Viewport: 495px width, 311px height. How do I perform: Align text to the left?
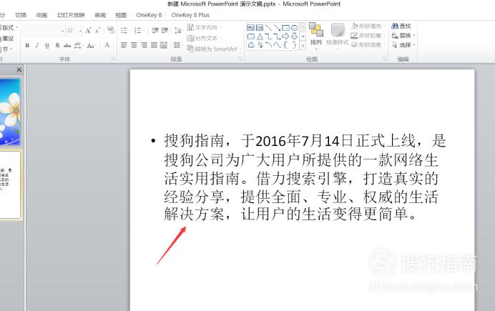[x=124, y=45]
